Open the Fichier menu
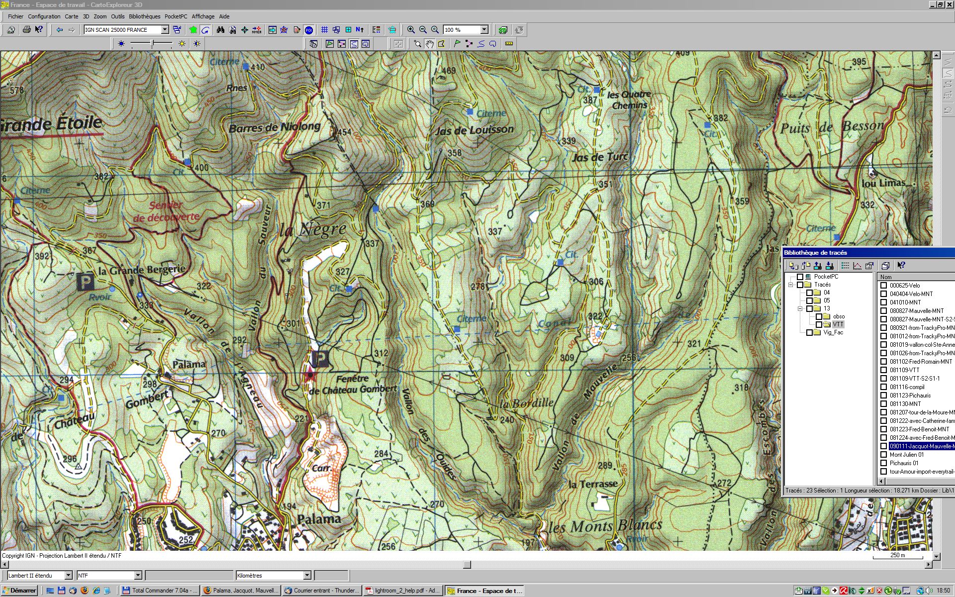The width and height of the screenshot is (955, 597). point(15,16)
